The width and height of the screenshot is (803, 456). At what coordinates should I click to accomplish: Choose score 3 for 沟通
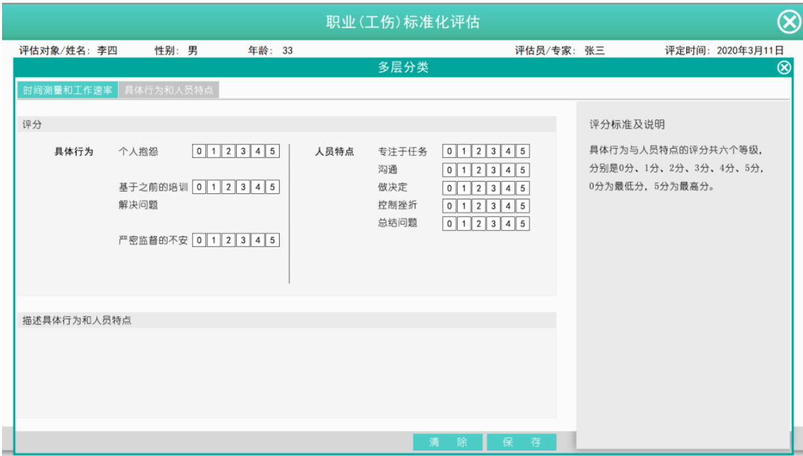point(493,170)
